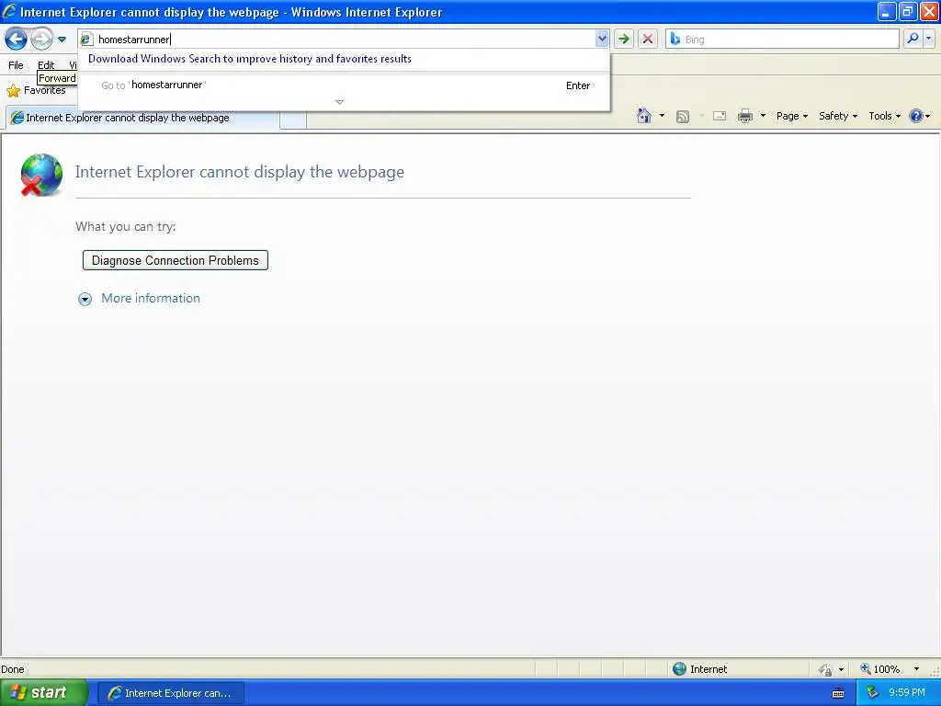Image resolution: width=941 pixels, height=706 pixels.
Task: Click the Home icon in command bar
Action: tap(644, 116)
